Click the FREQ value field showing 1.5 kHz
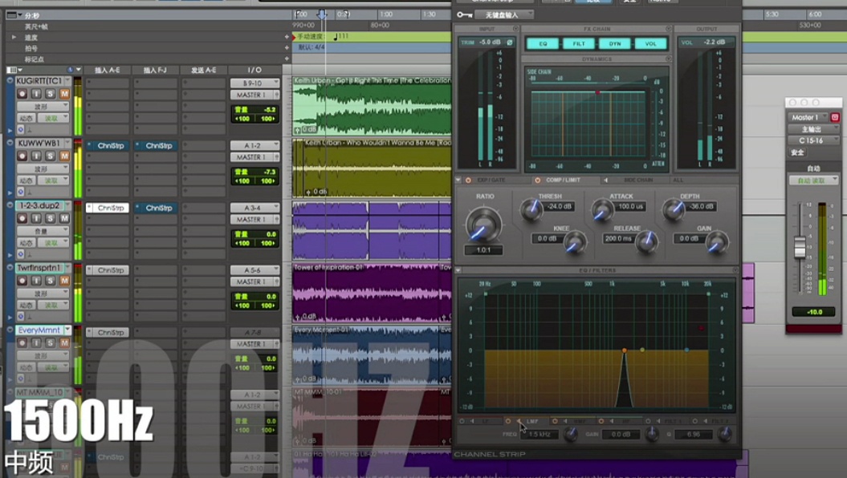Viewport: 847px width, 478px height. point(538,435)
